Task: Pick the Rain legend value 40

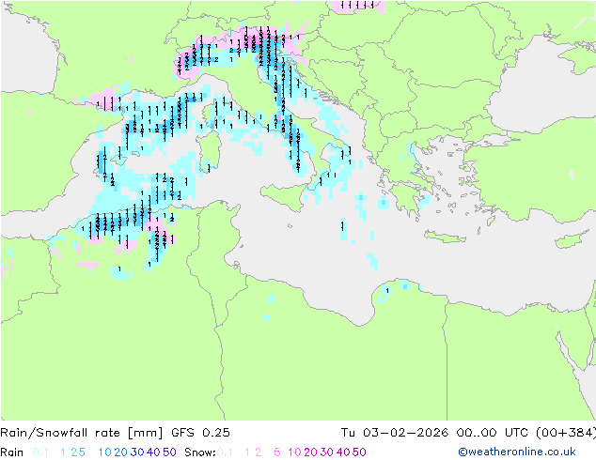Action: pos(153,452)
